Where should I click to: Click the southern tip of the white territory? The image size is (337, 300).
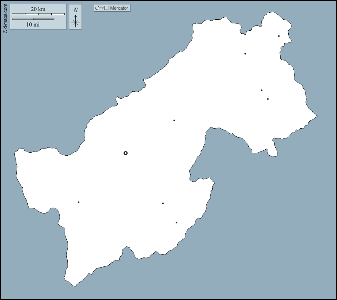[x=75, y=286]
